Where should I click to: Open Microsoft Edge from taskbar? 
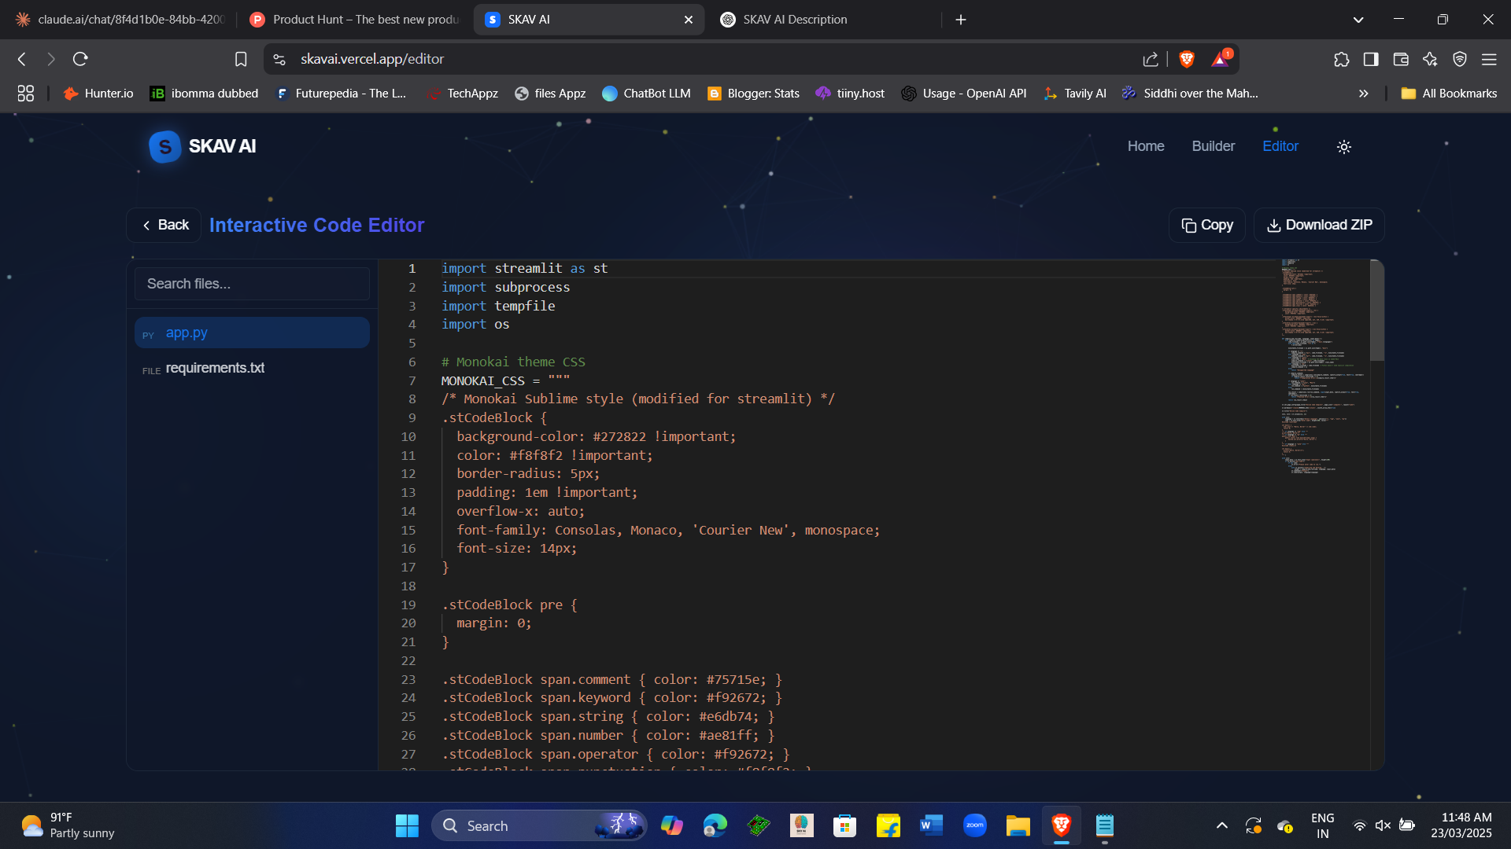[715, 825]
